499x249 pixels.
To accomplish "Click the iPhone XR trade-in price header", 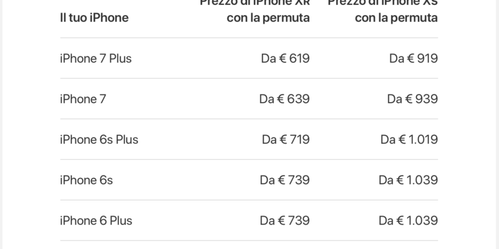I will (254, 11).
